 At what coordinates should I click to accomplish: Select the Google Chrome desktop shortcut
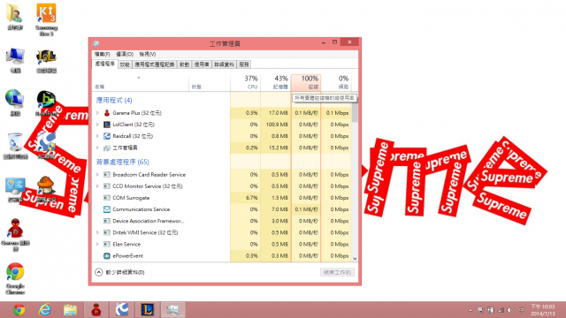pyautogui.click(x=15, y=278)
